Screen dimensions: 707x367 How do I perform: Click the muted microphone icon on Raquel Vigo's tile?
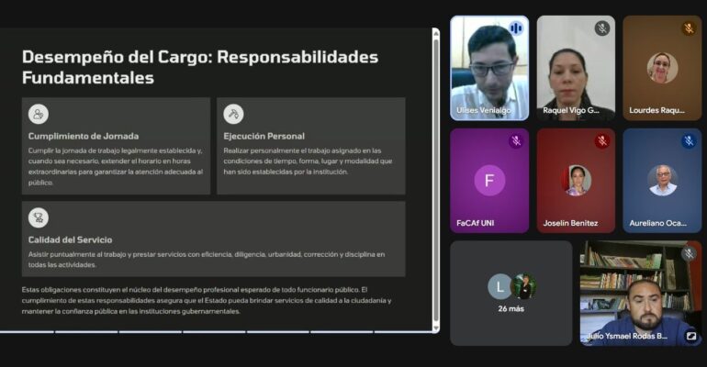602,28
